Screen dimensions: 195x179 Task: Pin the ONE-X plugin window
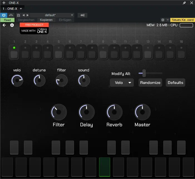coord(184,3)
